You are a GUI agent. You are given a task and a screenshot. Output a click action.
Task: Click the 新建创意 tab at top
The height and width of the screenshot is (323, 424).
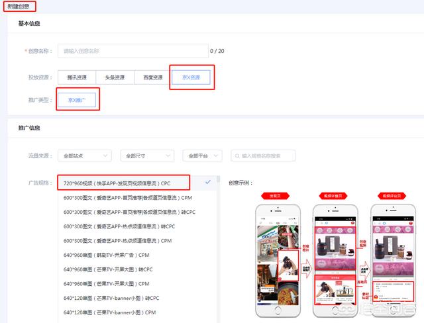coord(19,6)
